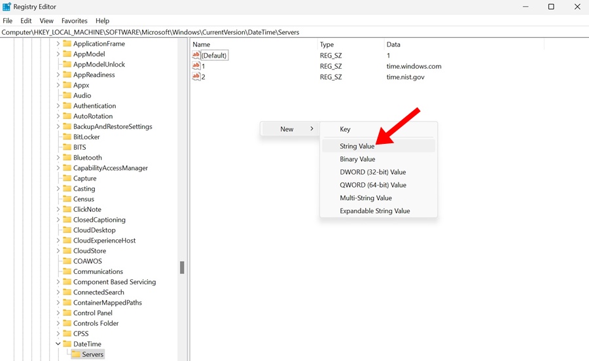Click the Registry Editor app icon in title bar

(7, 7)
